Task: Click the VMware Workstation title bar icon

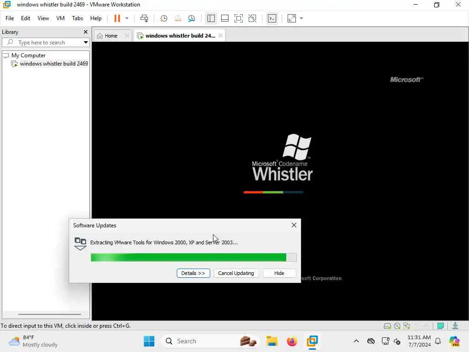Action: click(7, 5)
